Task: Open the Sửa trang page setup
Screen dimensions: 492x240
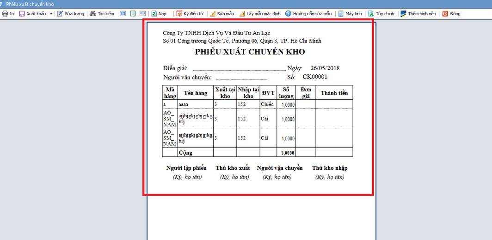Action: click(x=71, y=14)
